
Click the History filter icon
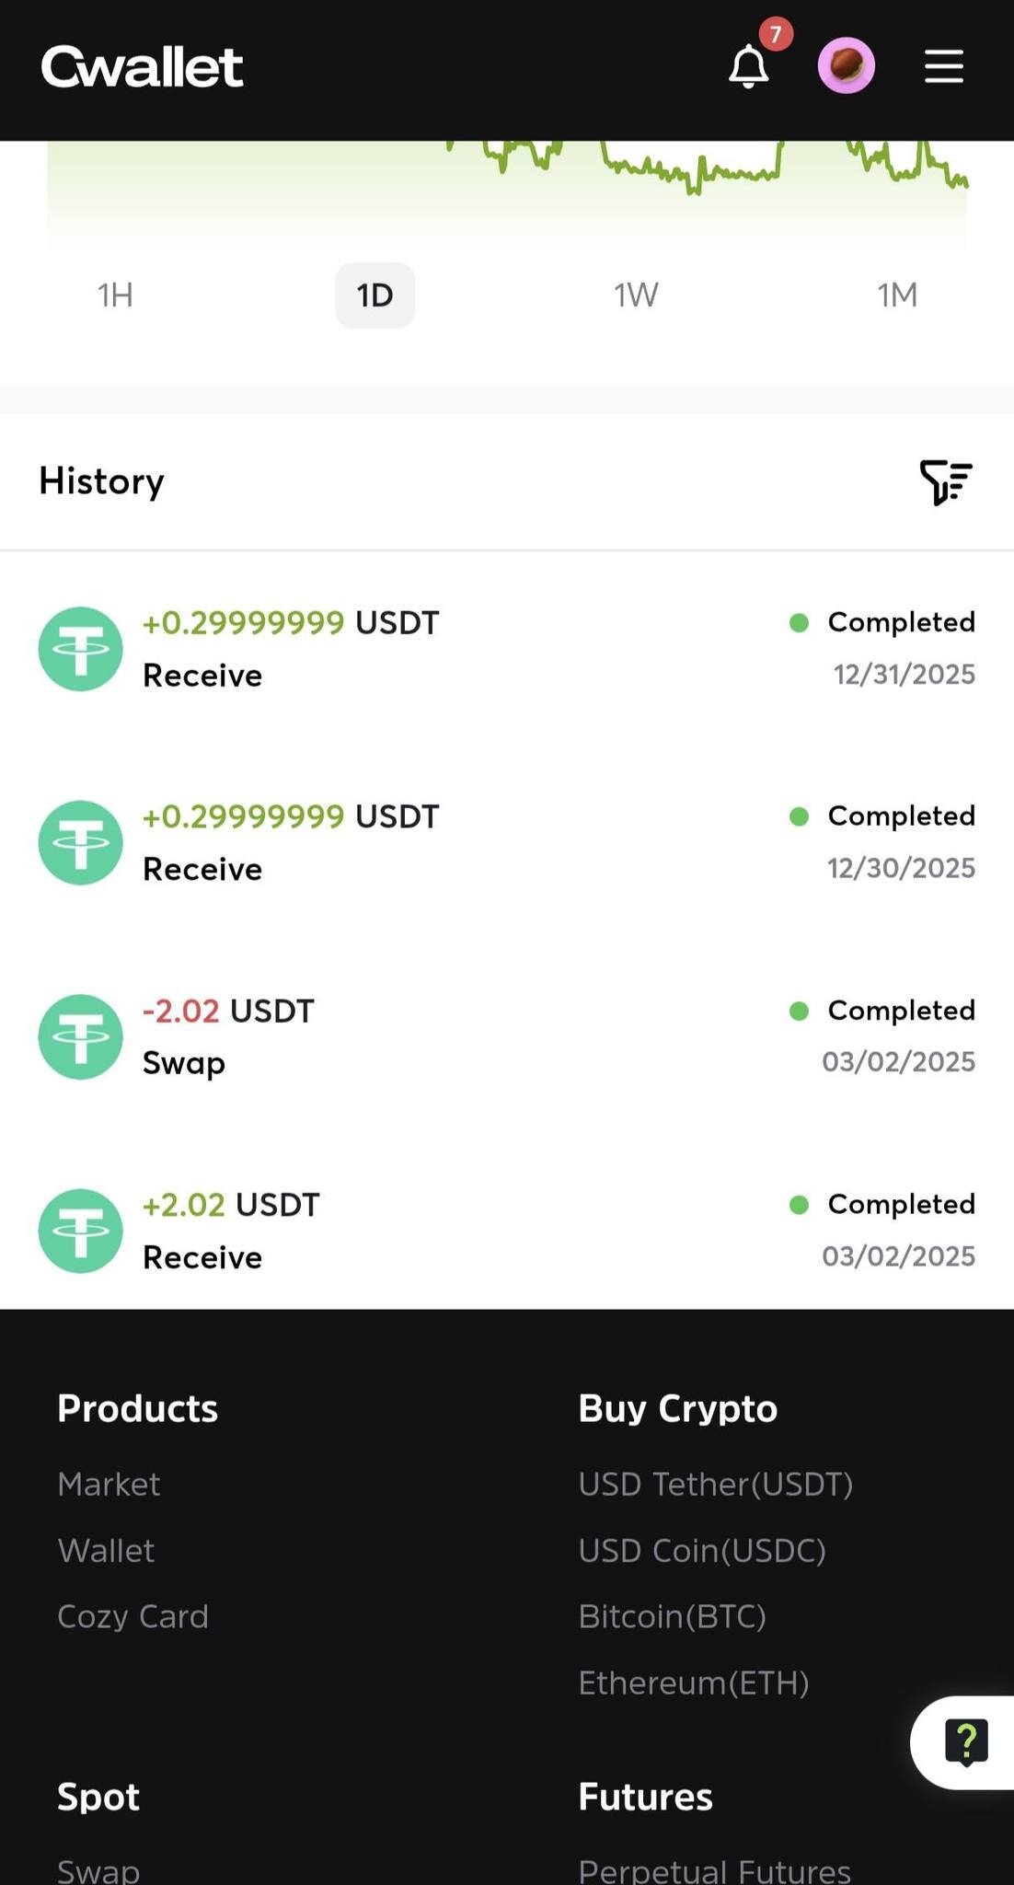(x=945, y=481)
